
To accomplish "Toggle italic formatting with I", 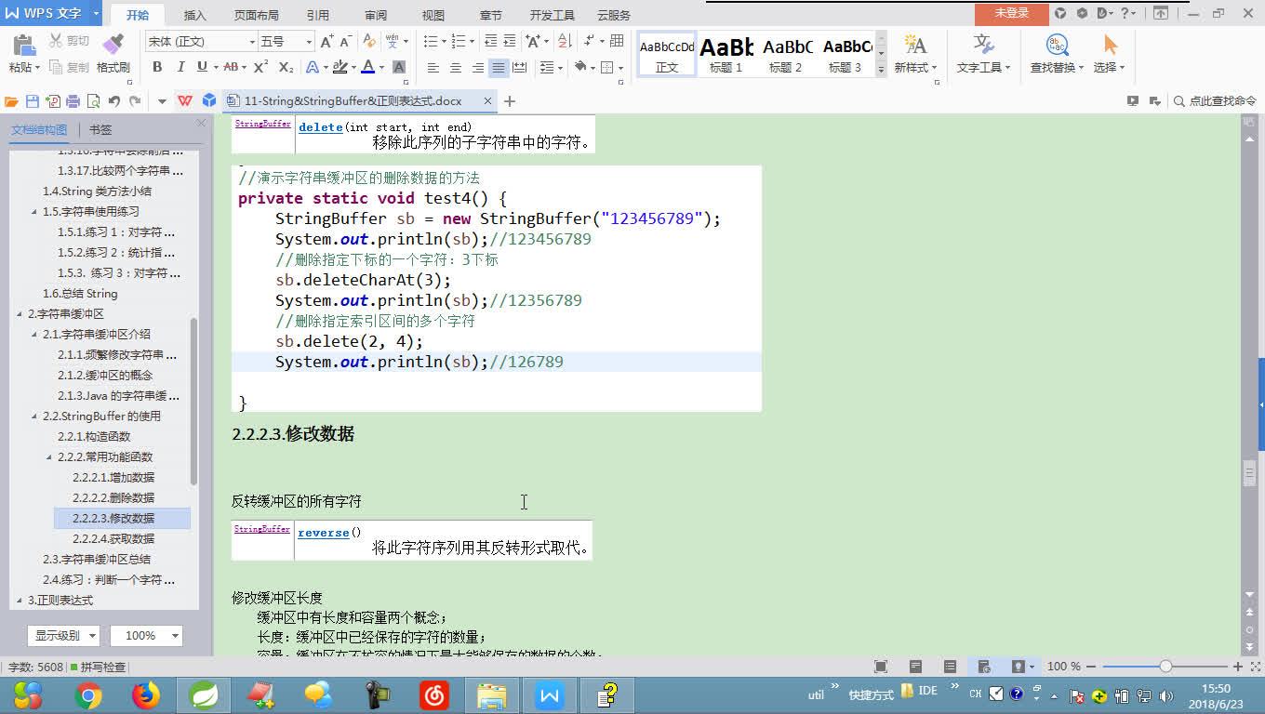I will click(x=180, y=67).
